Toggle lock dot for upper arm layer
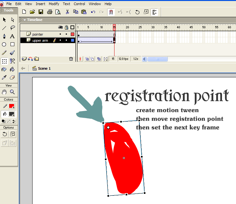236x204 pixels. coord(66,40)
